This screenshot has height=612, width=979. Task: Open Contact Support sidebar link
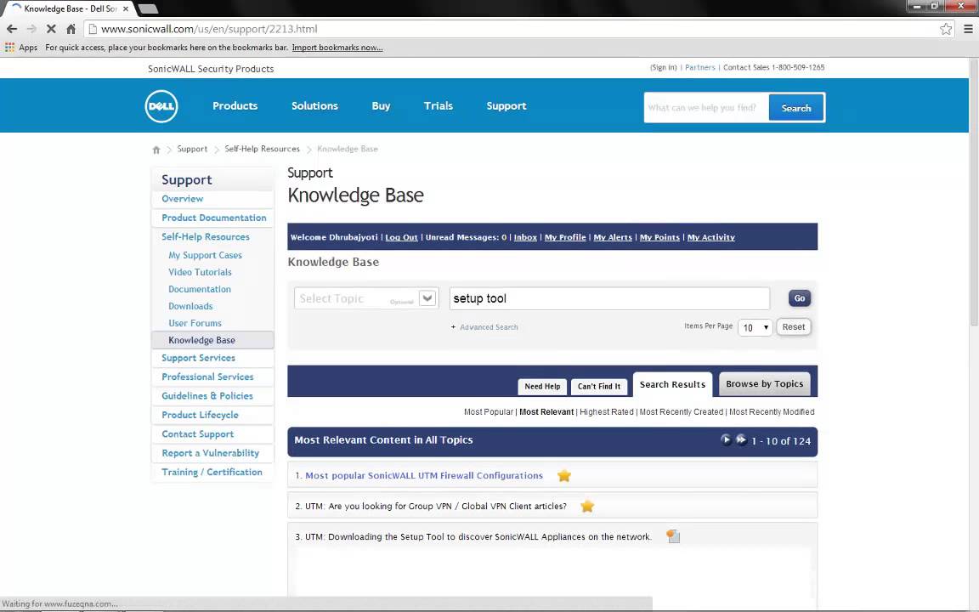(197, 434)
